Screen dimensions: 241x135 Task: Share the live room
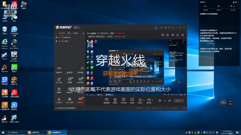(183, 35)
